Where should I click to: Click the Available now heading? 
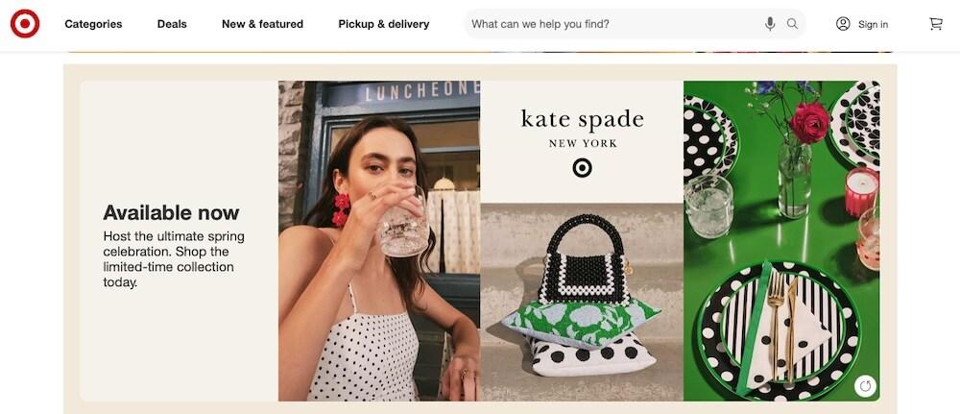tap(171, 212)
